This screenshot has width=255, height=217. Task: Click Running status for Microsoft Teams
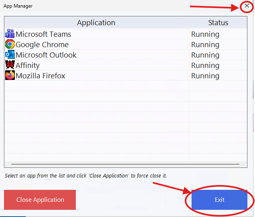point(205,34)
